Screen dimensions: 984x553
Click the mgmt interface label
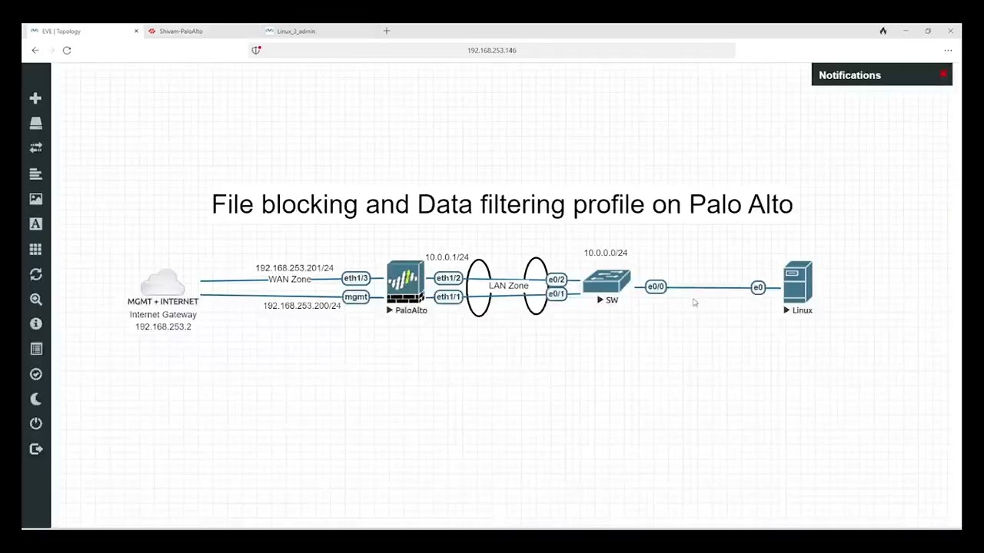356,297
